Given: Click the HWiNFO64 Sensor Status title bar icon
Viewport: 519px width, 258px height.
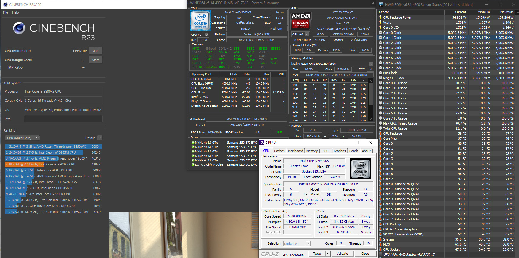Looking at the screenshot, I should click(x=381, y=4).
